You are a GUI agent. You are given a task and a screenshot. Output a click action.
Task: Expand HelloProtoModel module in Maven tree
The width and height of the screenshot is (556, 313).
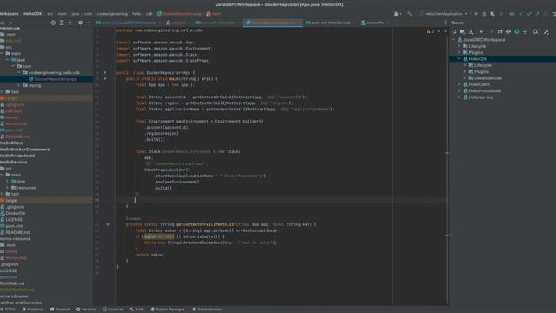click(459, 90)
